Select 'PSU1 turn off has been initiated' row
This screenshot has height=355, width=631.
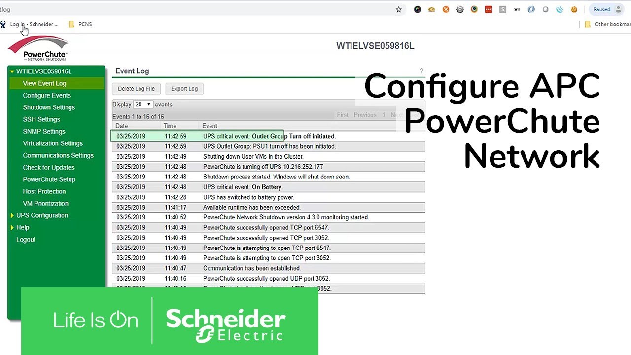(x=268, y=146)
